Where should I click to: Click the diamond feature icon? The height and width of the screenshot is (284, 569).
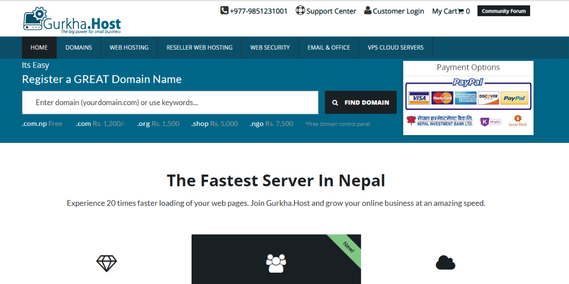click(x=107, y=263)
